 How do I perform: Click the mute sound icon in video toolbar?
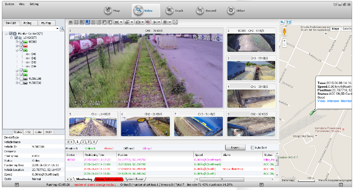[147, 22]
